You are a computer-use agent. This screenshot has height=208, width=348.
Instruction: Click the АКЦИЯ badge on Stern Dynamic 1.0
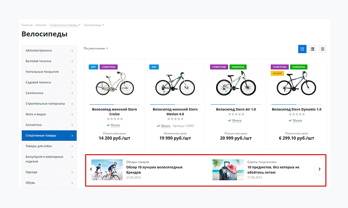[277, 73]
